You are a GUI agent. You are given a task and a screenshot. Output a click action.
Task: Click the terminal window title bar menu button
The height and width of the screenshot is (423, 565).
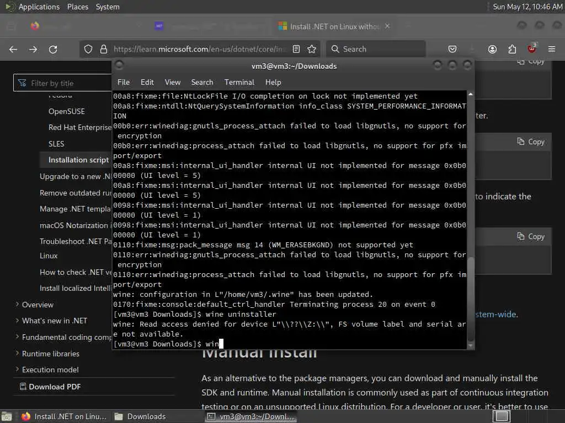click(x=119, y=65)
